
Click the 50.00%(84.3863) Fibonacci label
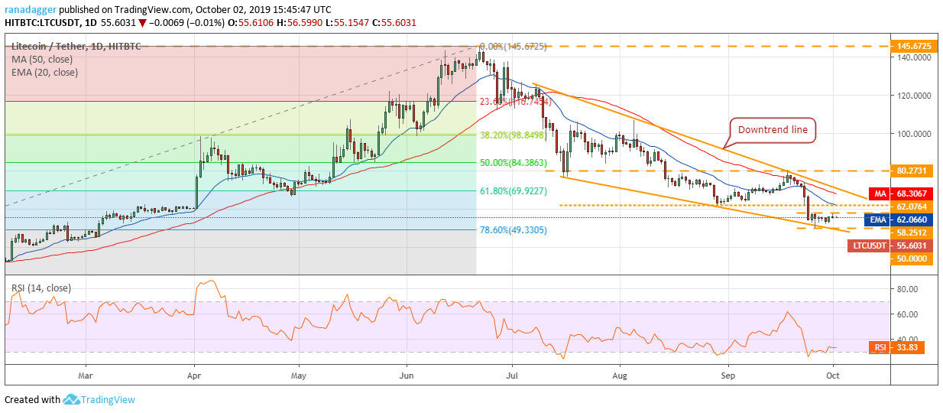pos(513,163)
